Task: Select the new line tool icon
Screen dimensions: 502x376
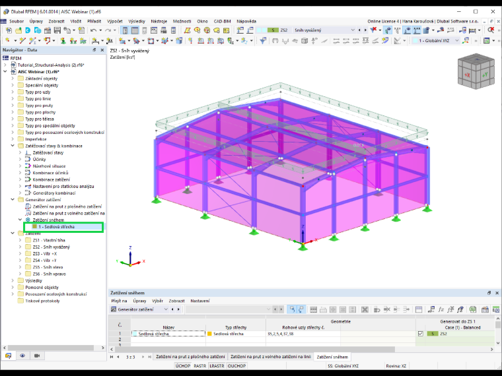Action: [x=22, y=41]
